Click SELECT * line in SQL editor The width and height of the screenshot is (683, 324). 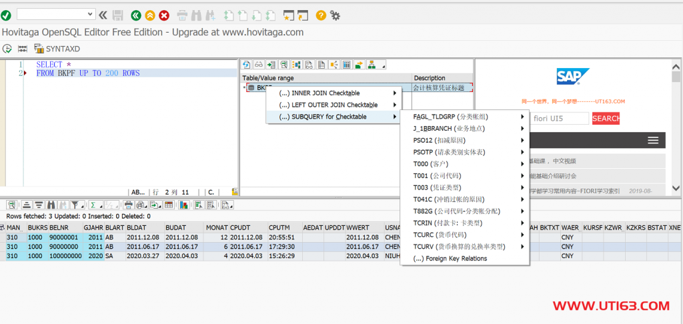(x=53, y=65)
